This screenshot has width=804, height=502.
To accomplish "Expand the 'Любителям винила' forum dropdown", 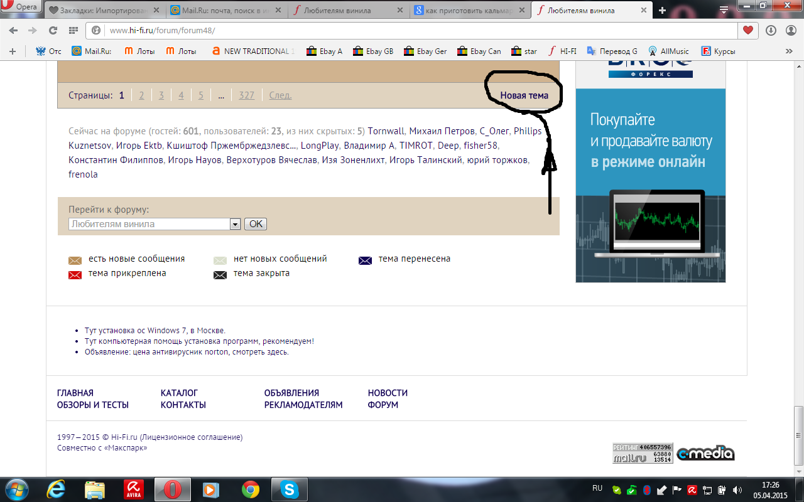I will click(236, 224).
